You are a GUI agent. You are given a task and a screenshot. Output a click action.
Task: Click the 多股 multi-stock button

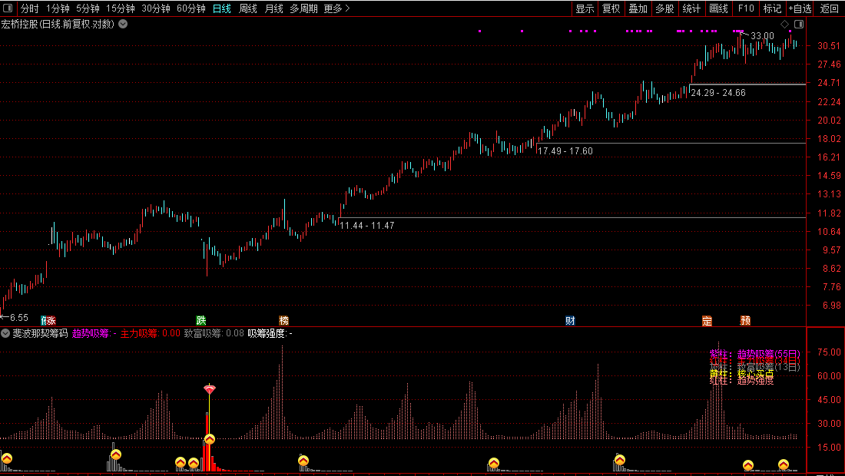tap(664, 8)
